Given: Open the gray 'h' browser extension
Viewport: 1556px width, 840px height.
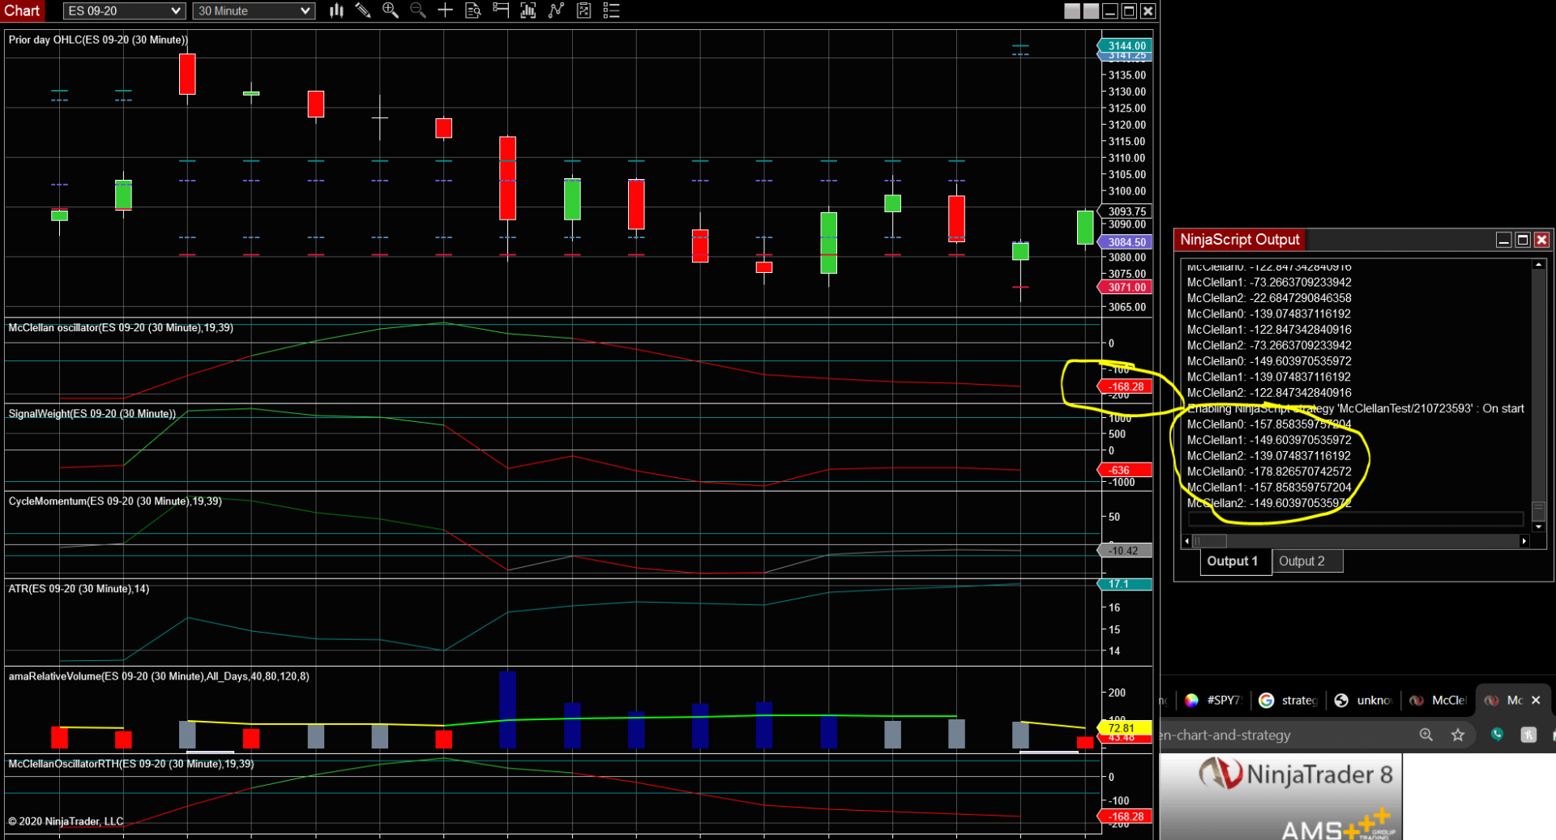Looking at the screenshot, I should [1528, 735].
